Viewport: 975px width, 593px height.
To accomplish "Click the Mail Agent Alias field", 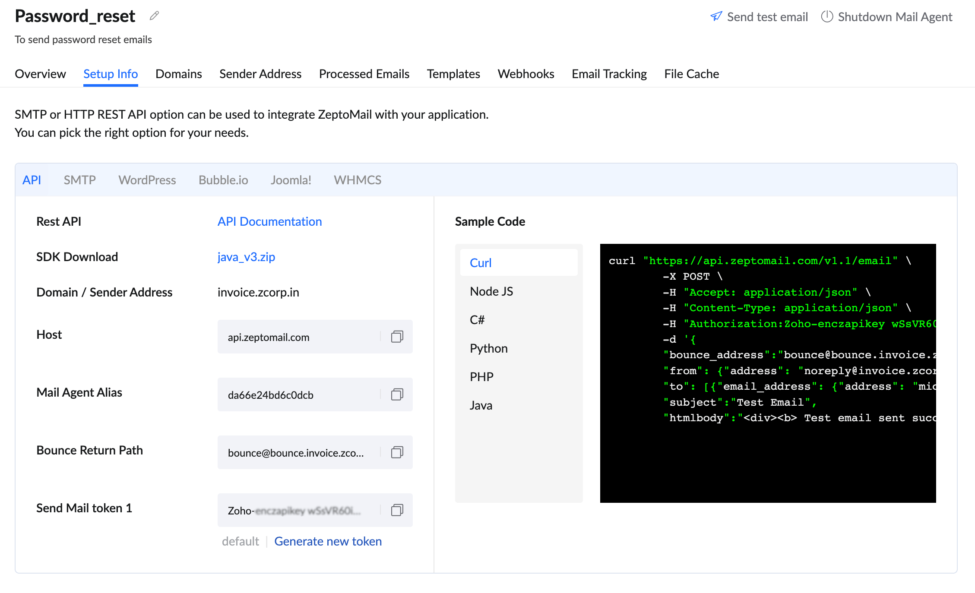I will tap(298, 394).
